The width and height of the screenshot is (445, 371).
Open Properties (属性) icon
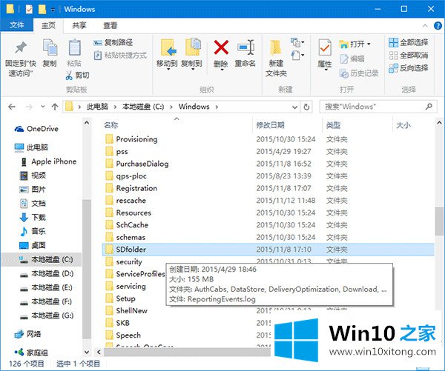pyautogui.click(x=325, y=47)
